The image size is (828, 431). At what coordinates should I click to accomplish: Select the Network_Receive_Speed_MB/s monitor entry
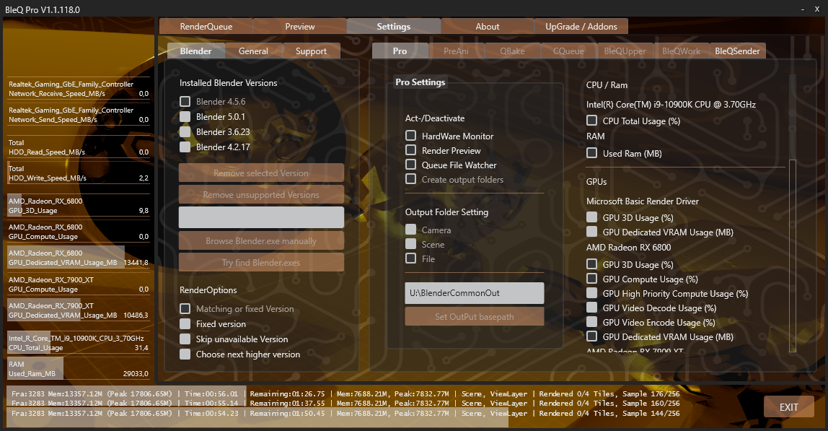tap(79, 89)
